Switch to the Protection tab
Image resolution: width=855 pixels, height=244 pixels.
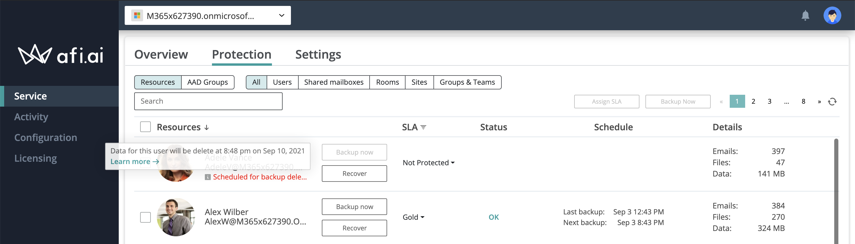coord(242,54)
